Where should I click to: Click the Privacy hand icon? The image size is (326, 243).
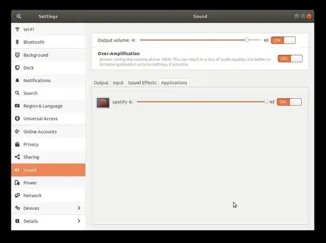click(x=18, y=144)
